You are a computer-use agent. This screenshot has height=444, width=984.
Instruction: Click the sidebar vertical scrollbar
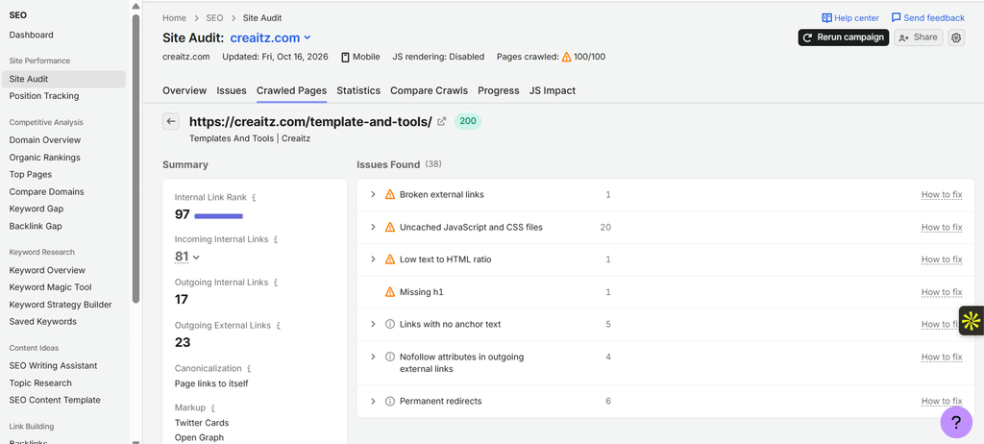click(x=135, y=159)
